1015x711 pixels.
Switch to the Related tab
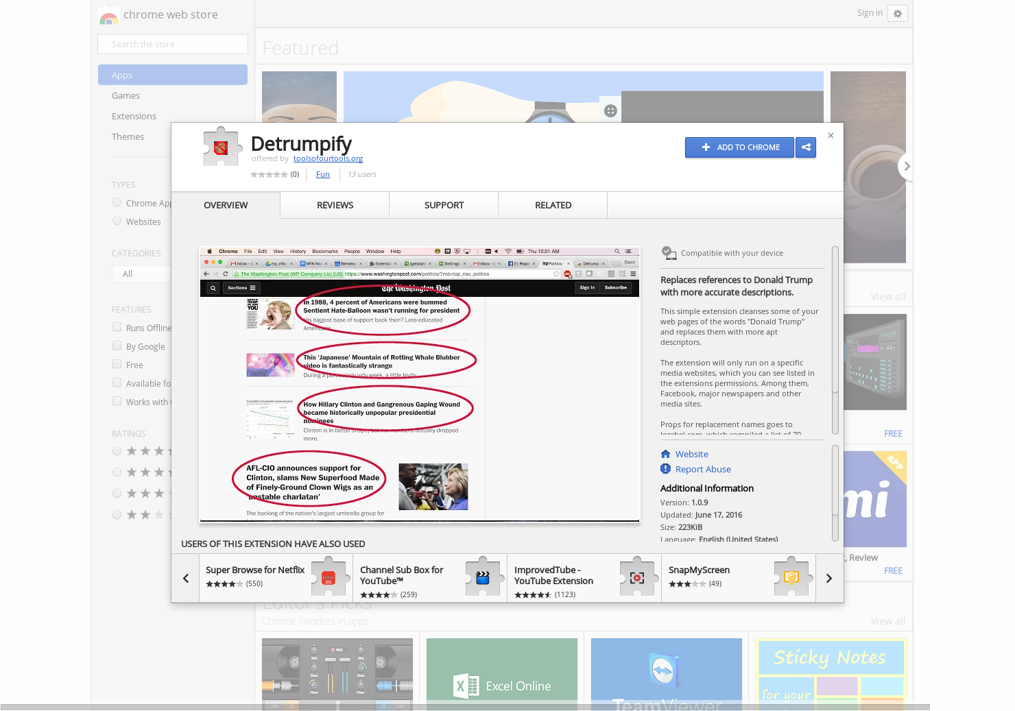(553, 205)
